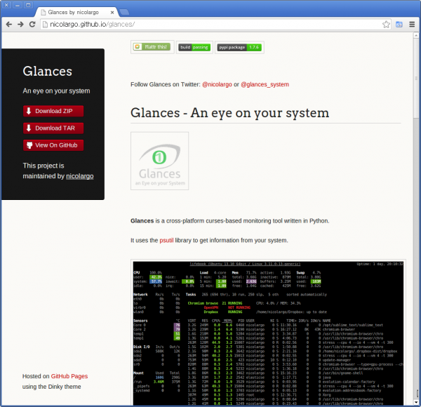Go back with the browser back arrow

(9, 25)
